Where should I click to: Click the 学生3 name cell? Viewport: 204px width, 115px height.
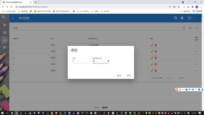pos(53,58)
